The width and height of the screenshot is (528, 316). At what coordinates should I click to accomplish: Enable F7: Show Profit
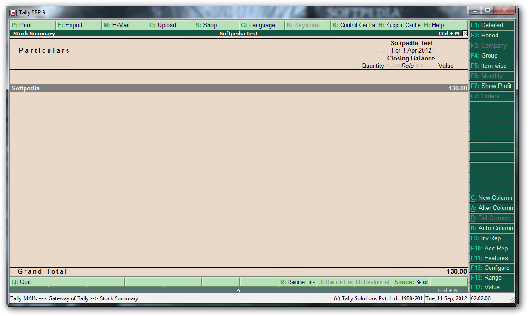pyautogui.click(x=491, y=86)
